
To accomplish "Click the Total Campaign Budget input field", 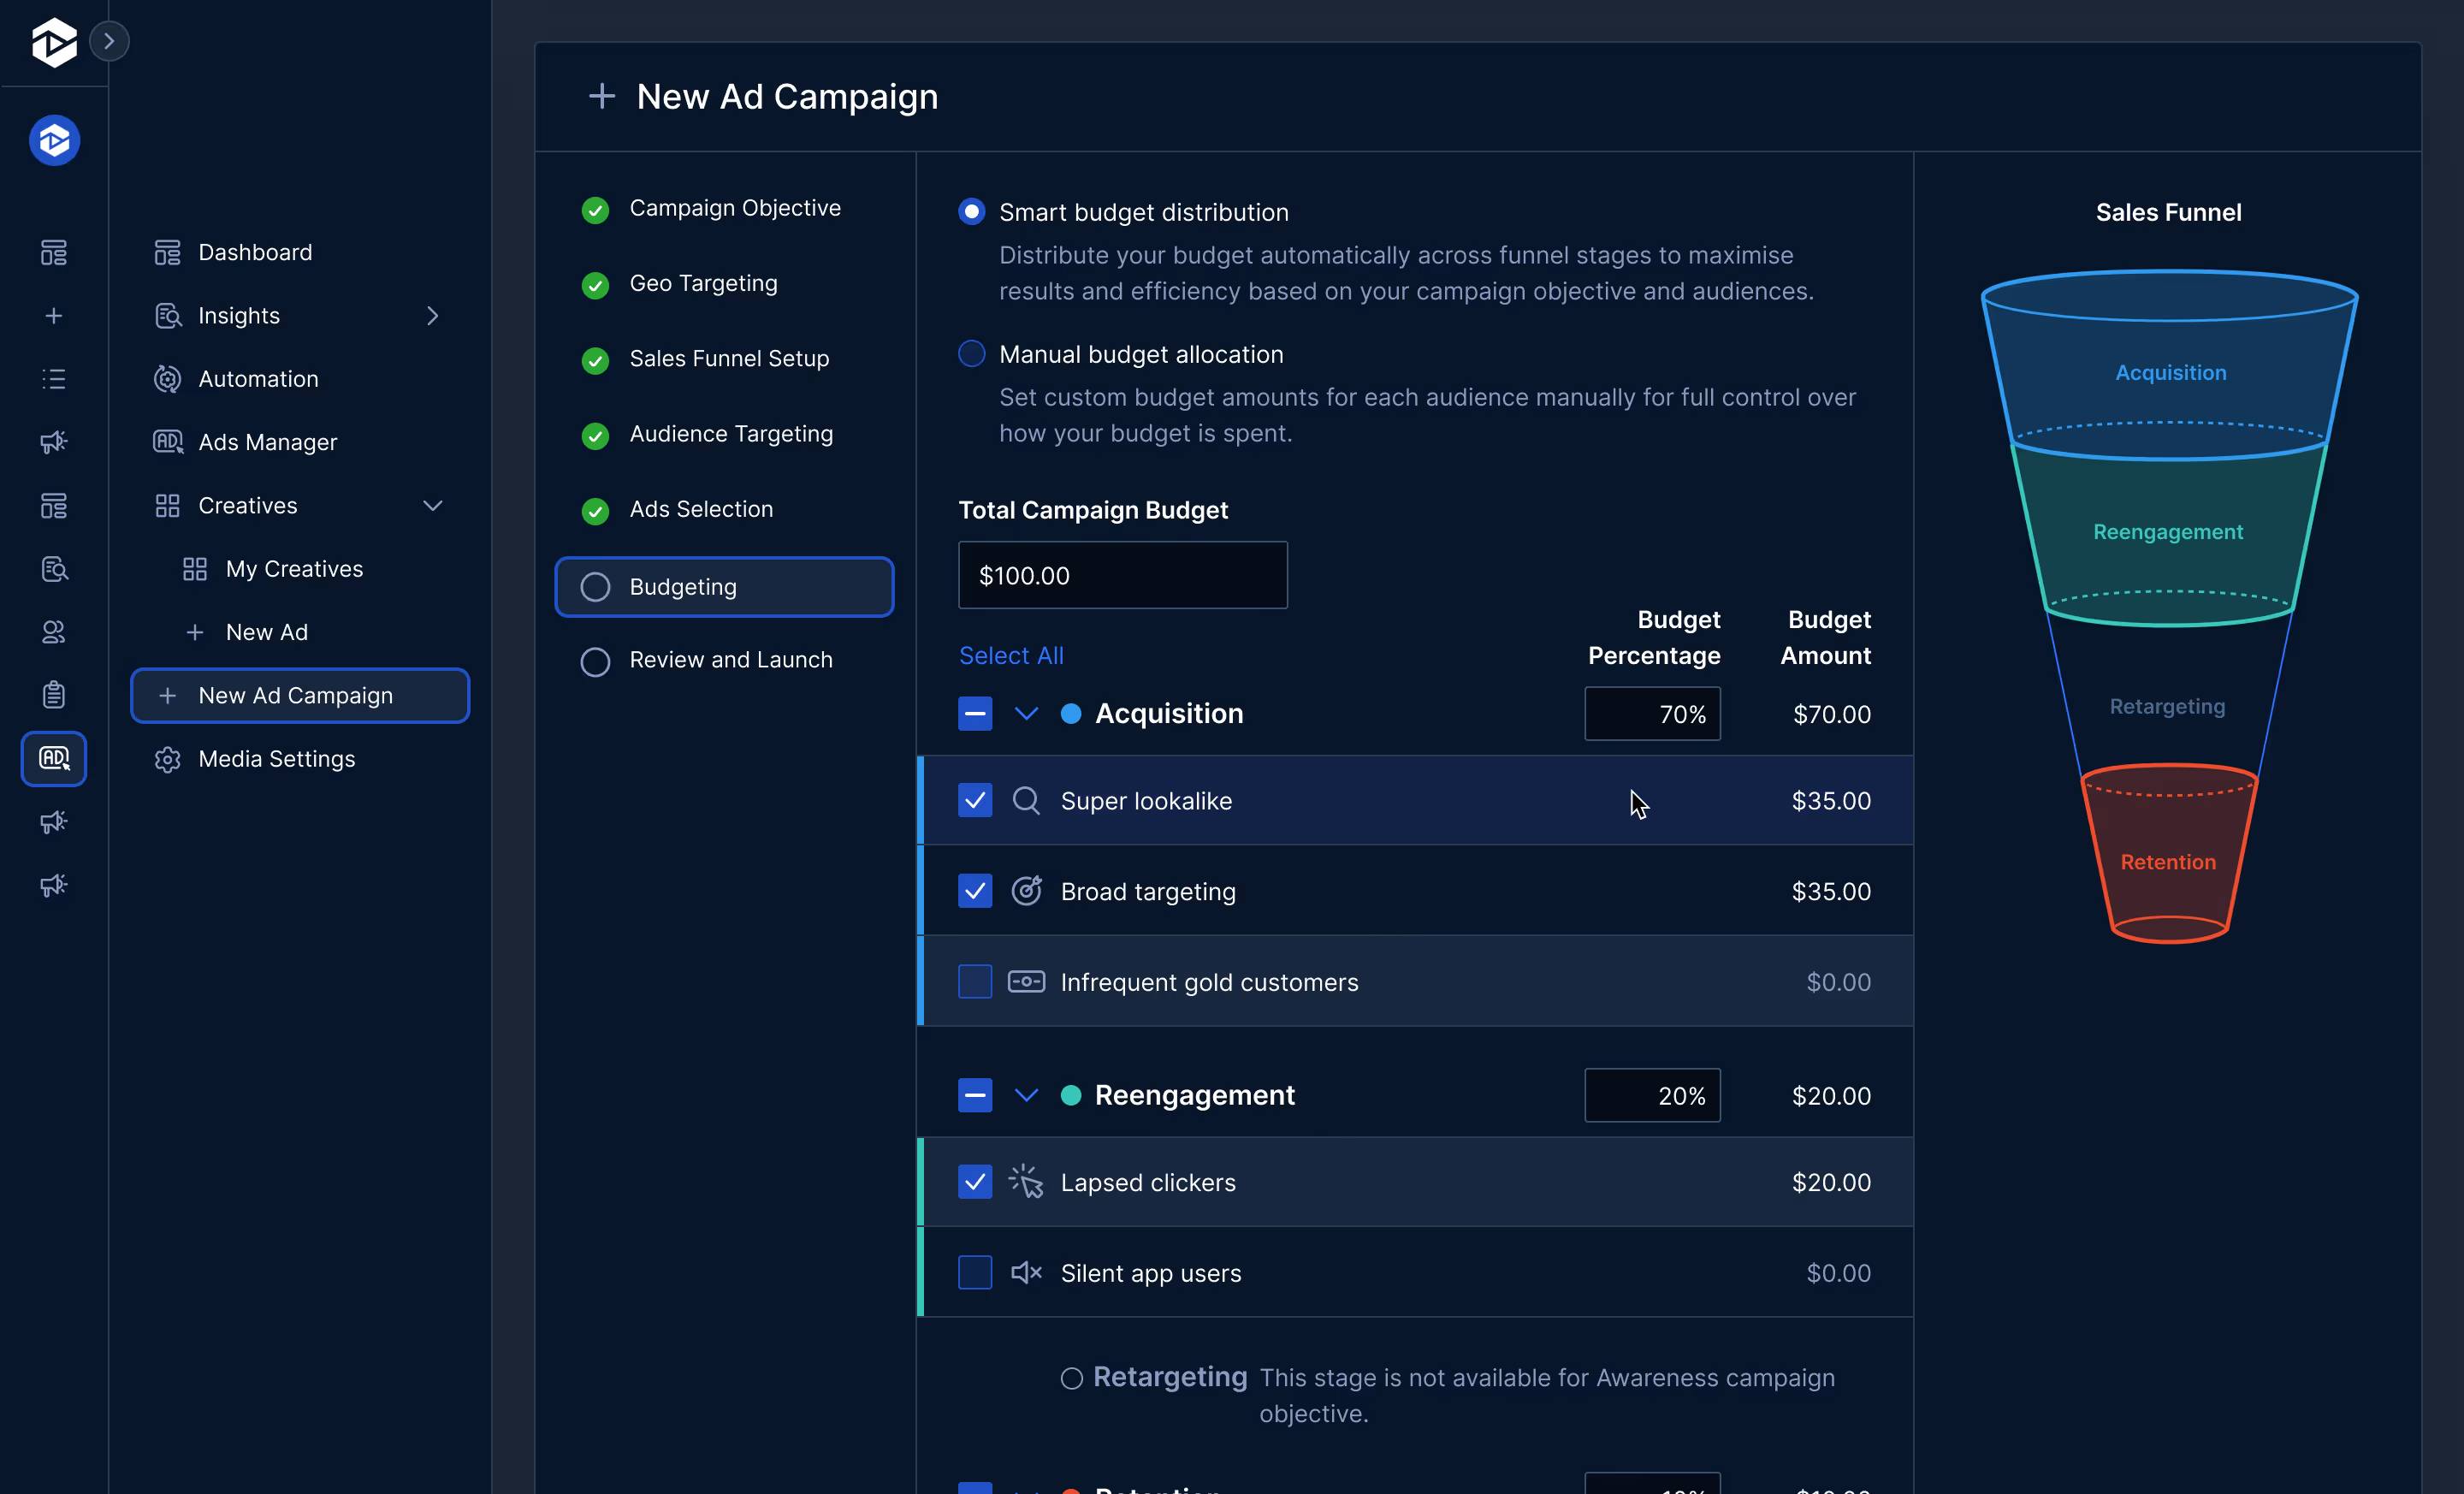I will tap(1122, 575).
